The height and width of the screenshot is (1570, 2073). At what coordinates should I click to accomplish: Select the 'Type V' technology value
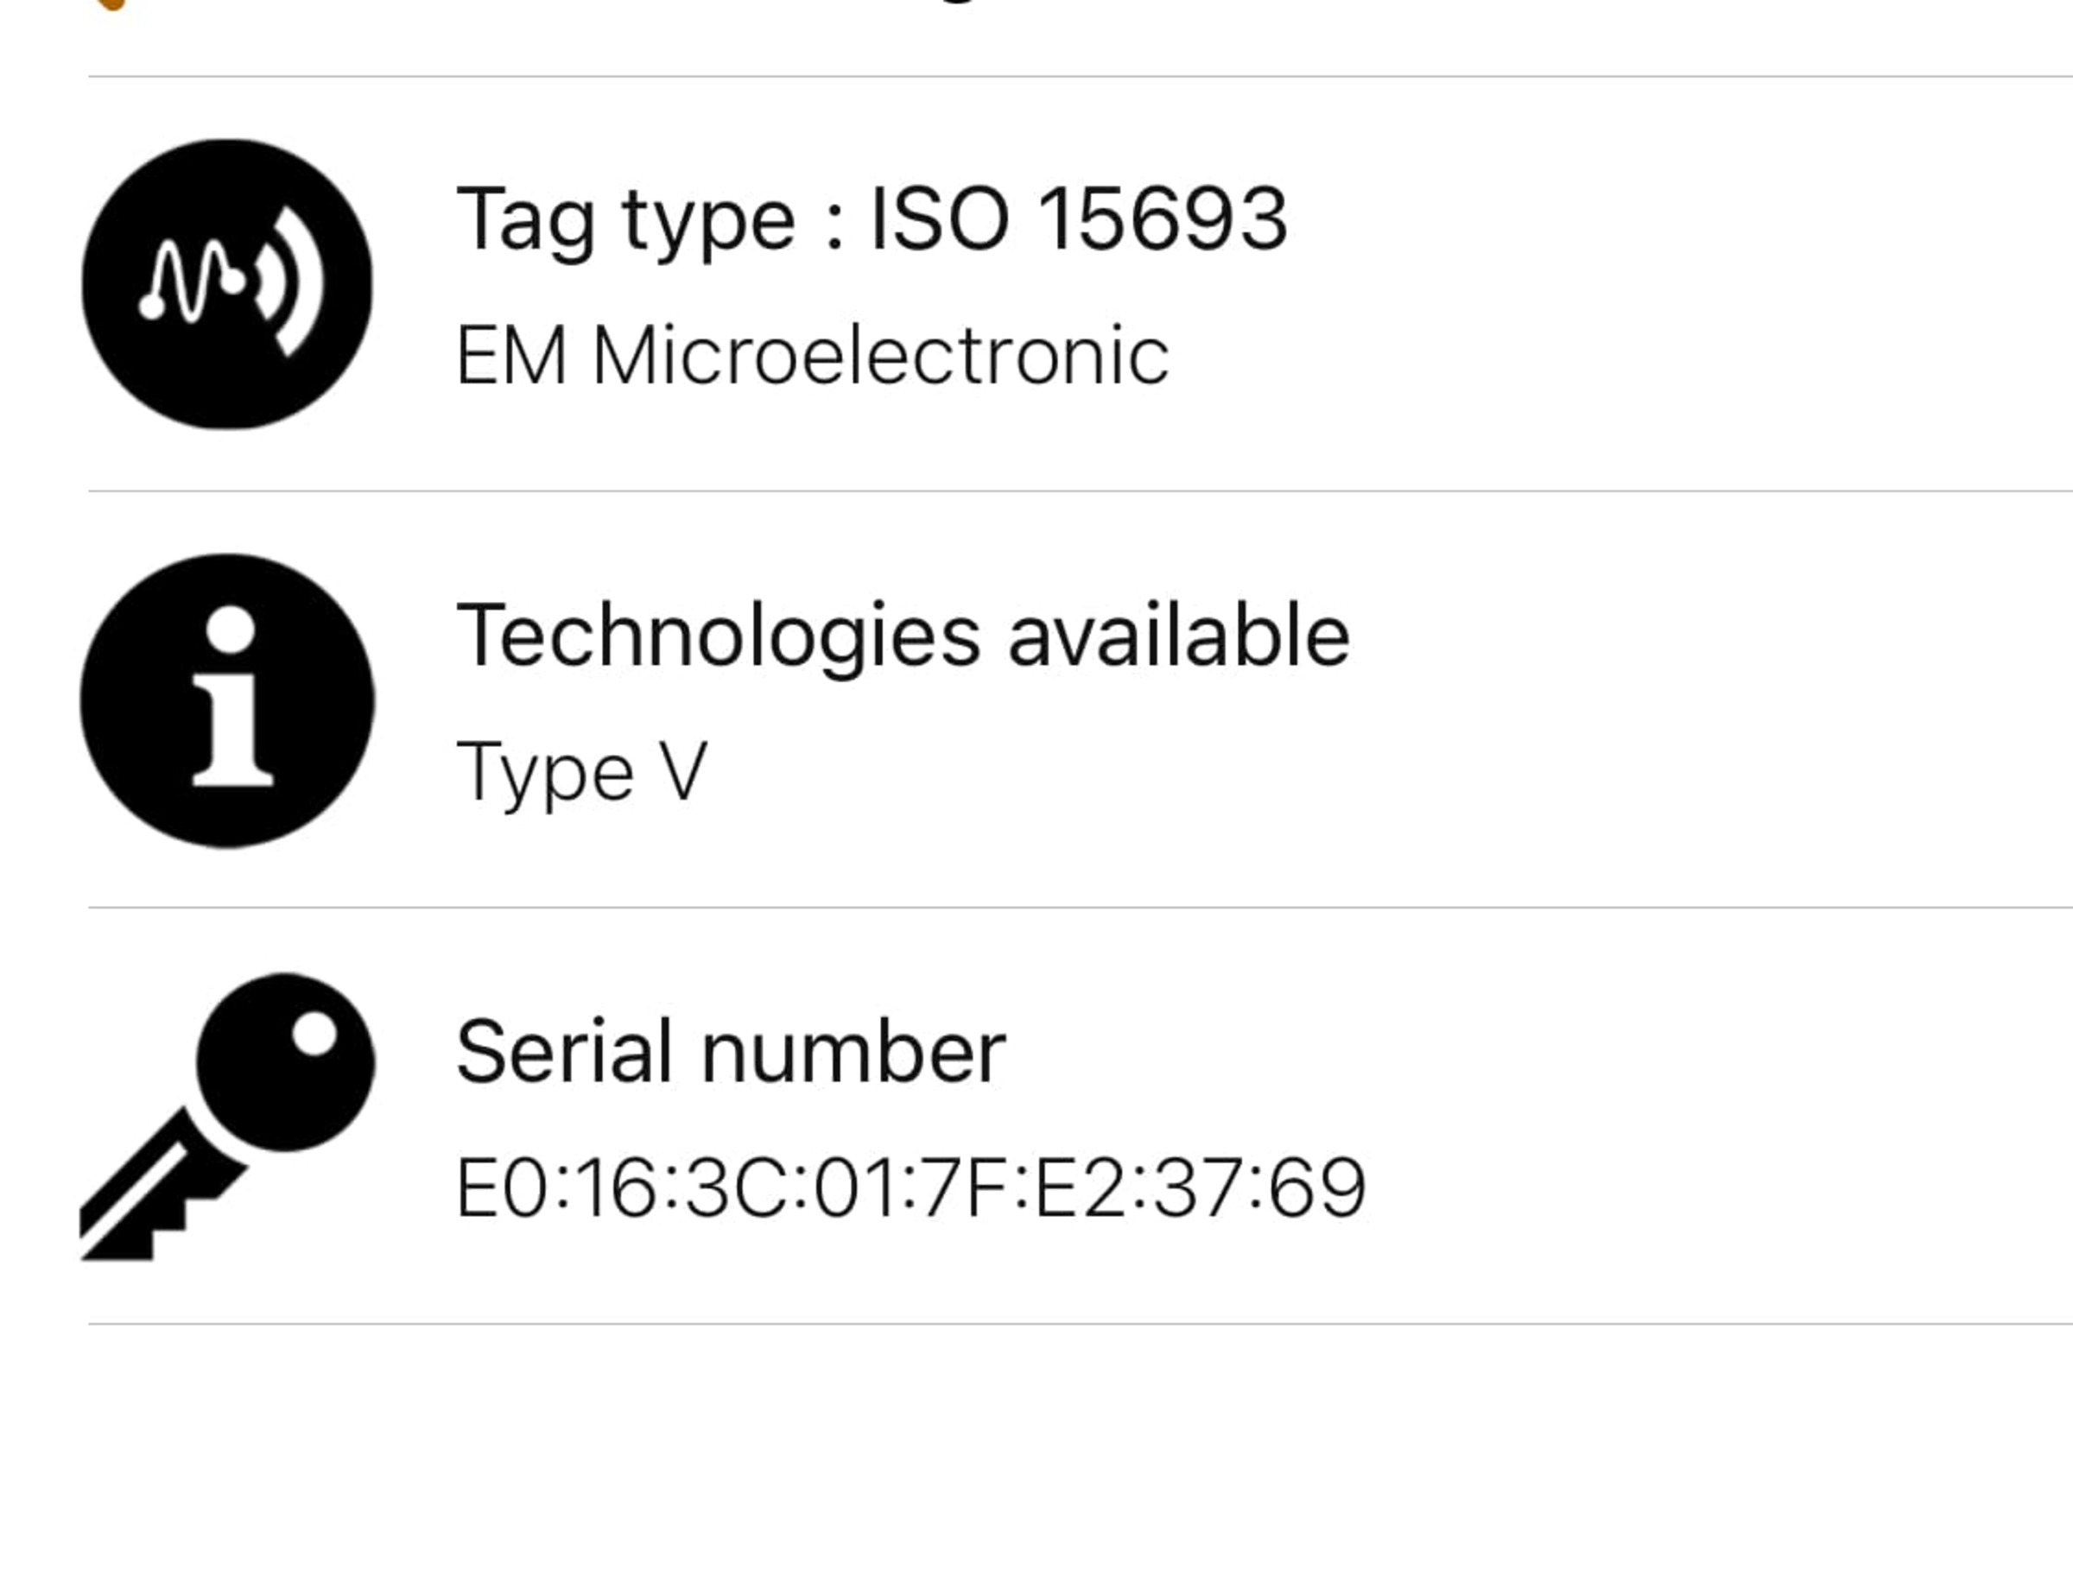[582, 773]
